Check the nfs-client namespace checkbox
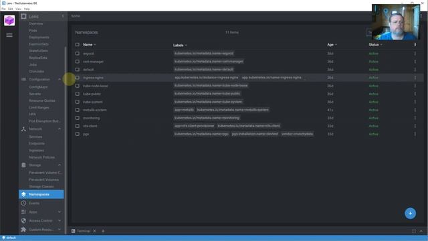The image size is (428, 241). (x=78, y=126)
